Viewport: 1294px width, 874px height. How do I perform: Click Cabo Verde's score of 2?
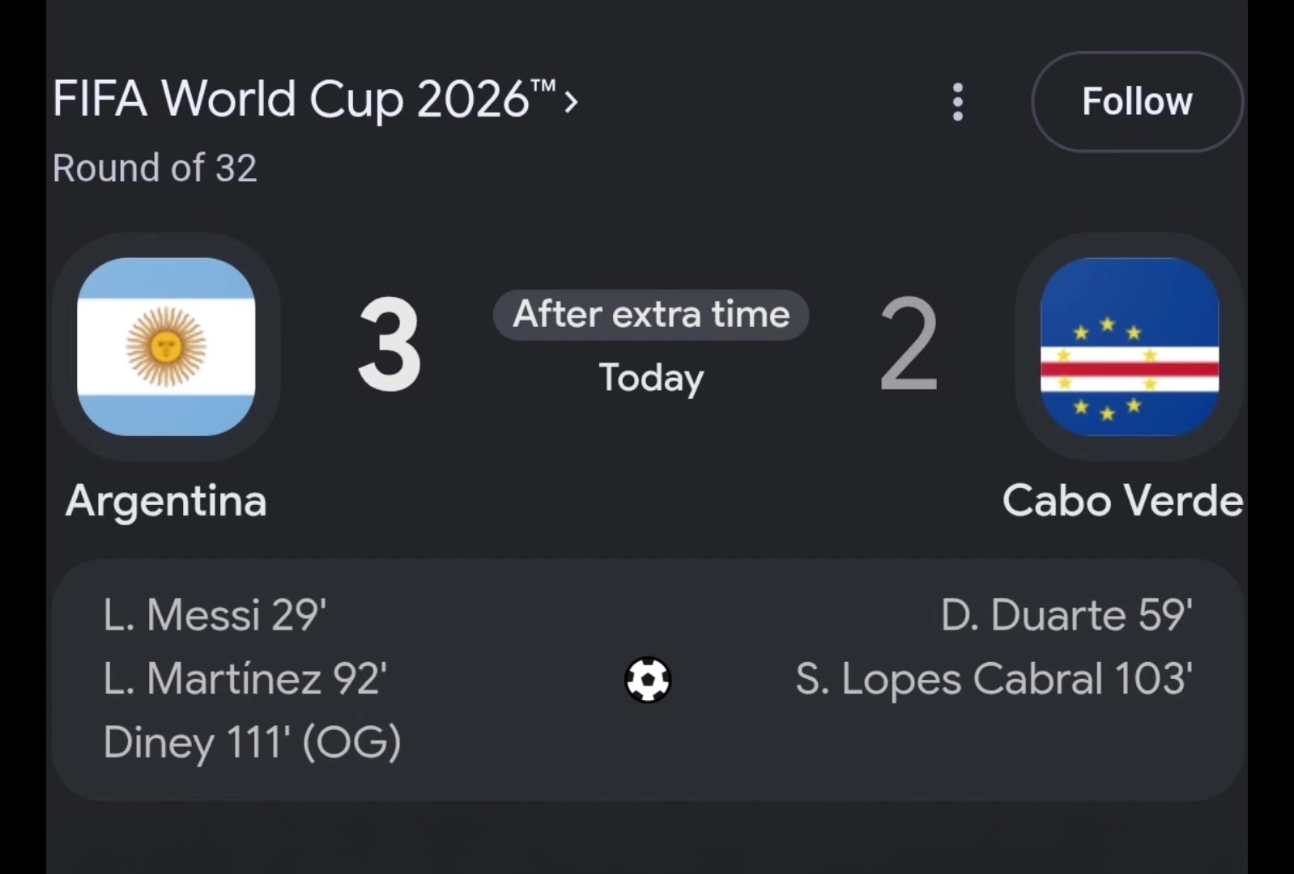click(x=909, y=346)
